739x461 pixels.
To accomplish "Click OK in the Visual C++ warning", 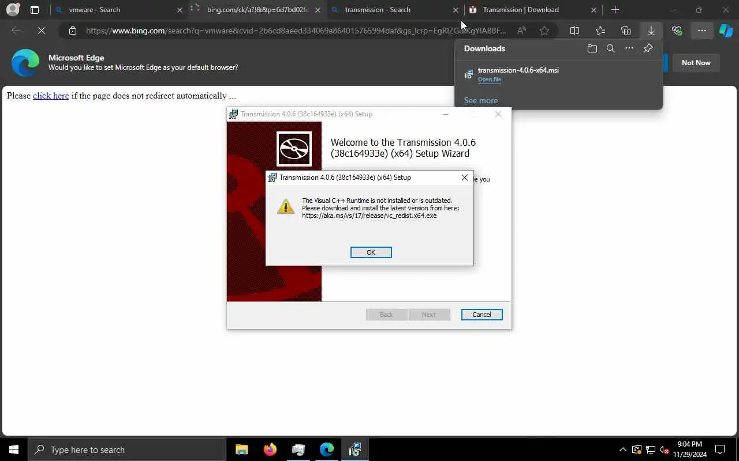I will 371,252.
